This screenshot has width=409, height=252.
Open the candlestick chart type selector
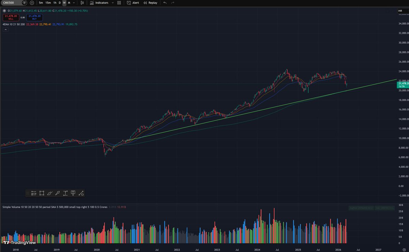(x=82, y=3)
